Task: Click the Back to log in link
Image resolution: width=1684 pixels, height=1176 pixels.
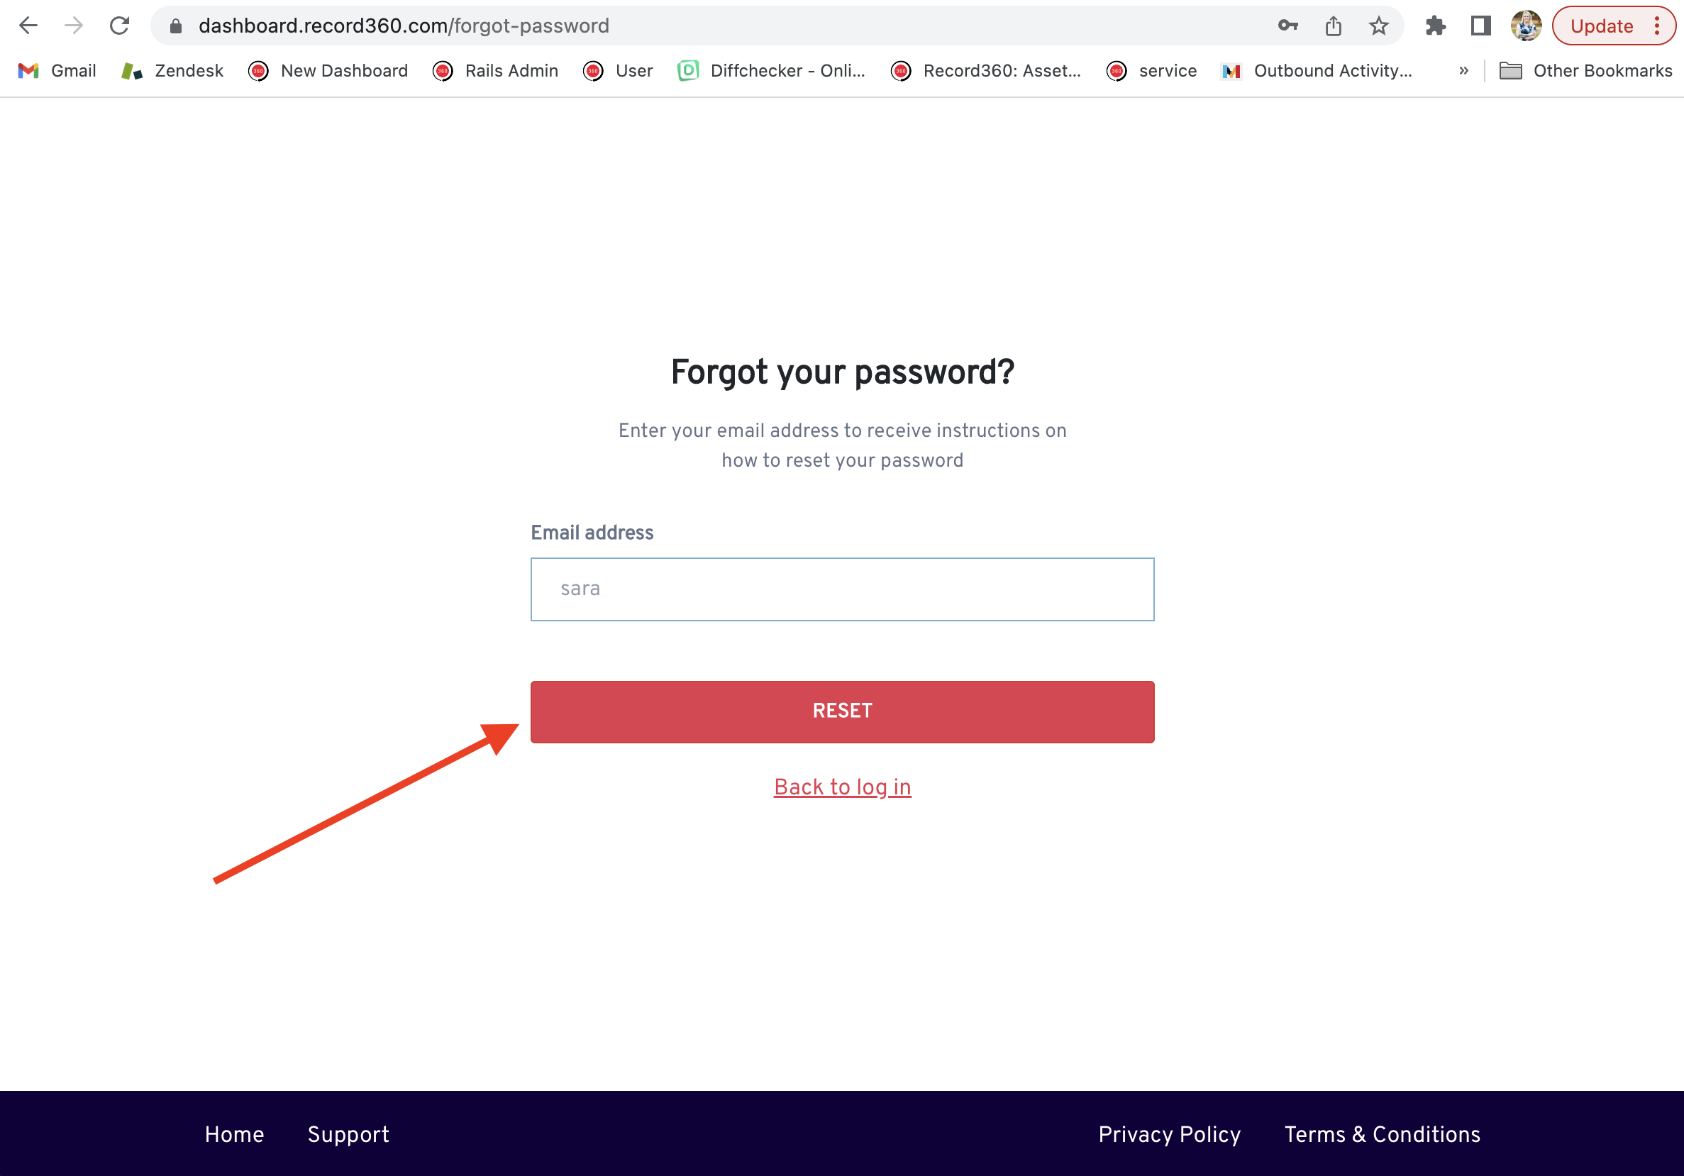Action: [842, 787]
